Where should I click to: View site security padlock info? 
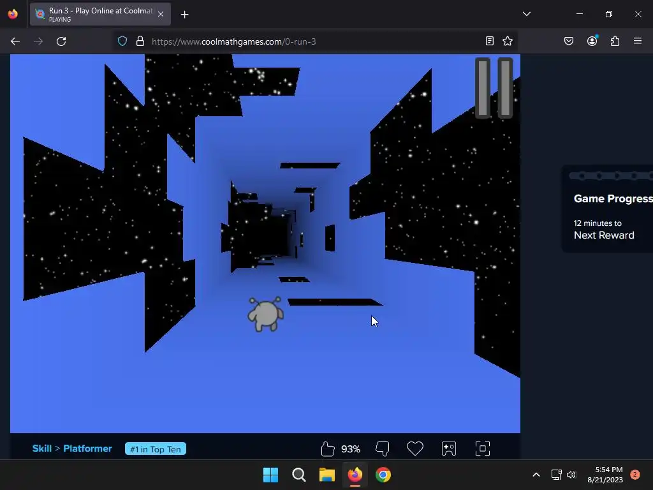tap(140, 41)
